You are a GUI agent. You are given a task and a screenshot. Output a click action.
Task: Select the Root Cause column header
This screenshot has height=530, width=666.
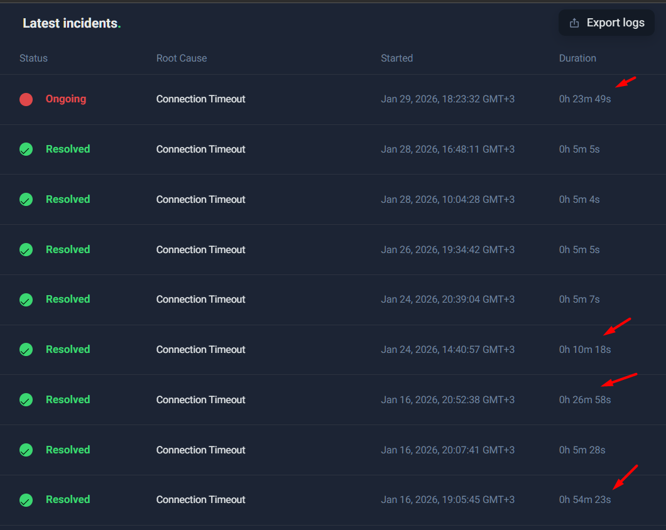(x=182, y=58)
